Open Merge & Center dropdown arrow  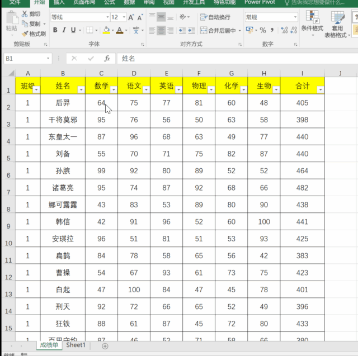(240, 31)
